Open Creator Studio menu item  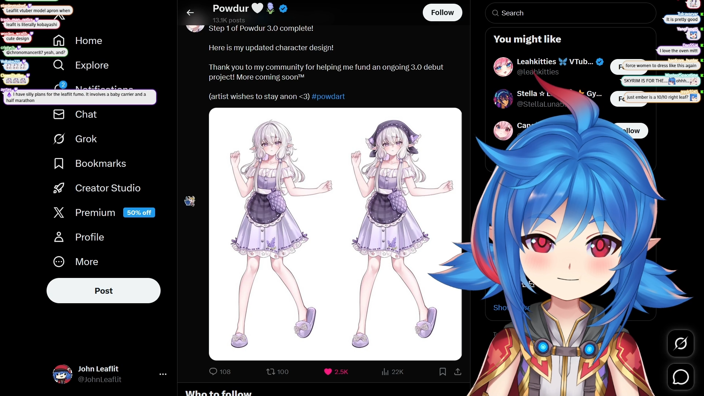coord(97,188)
